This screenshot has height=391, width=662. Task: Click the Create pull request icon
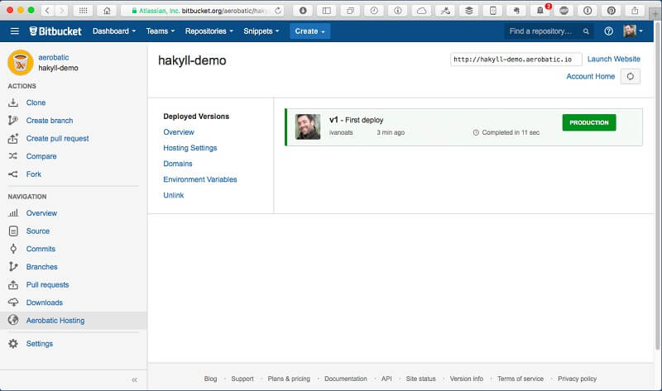point(13,138)
